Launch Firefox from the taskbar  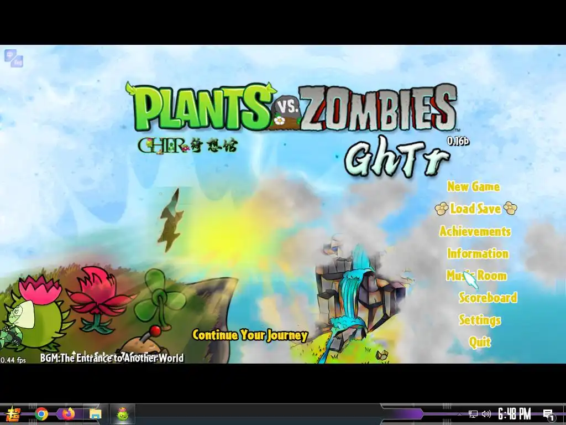pyautogui.click(x=68, y=414)
